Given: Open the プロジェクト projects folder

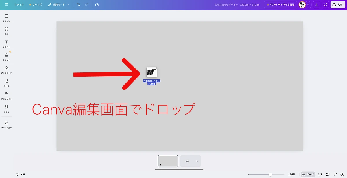Looking at the screenshot, I should coord(6,95).
